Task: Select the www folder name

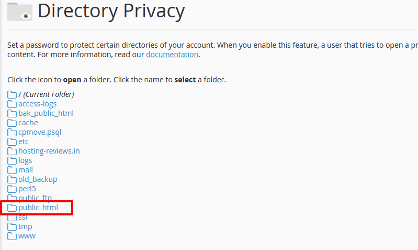Action: pyautogui.click(x=27, y=236)
